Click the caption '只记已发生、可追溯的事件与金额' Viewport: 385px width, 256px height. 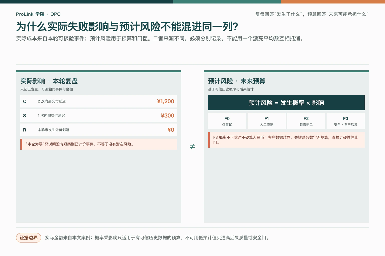(47, 89)
